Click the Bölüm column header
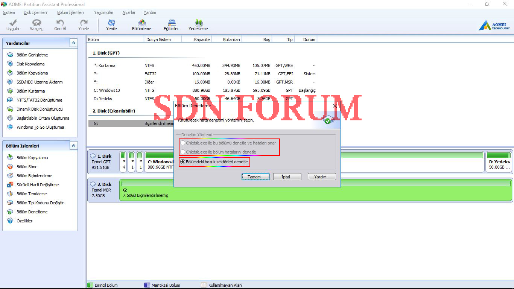Viewport: 514px width, 289px height. coord(115,40)
